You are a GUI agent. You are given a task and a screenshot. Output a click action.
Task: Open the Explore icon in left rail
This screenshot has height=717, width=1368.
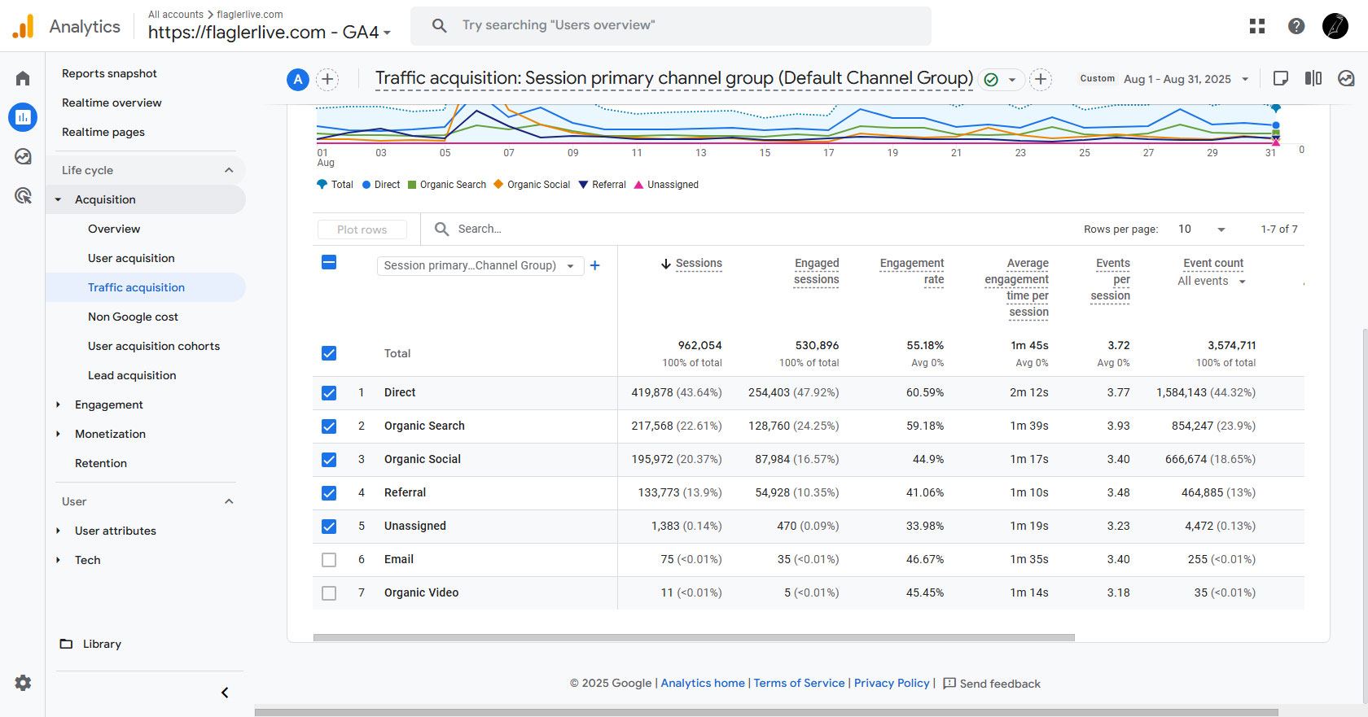pyautogui.click(x=23, y=156)
